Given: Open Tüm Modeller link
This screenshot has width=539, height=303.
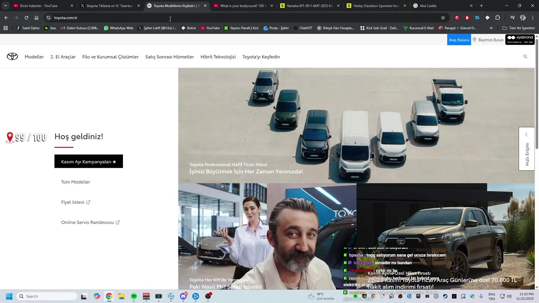Looking at the screenshot, I should tap(75, 182).
